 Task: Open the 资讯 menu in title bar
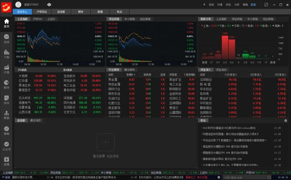coord(228,5)
